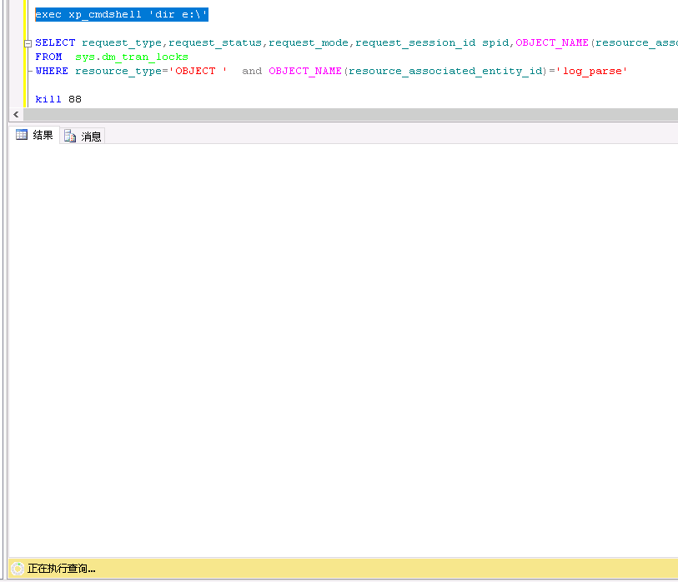
Task: Click the WHERE keyword in the query
Action: click(x=52, y=72)
